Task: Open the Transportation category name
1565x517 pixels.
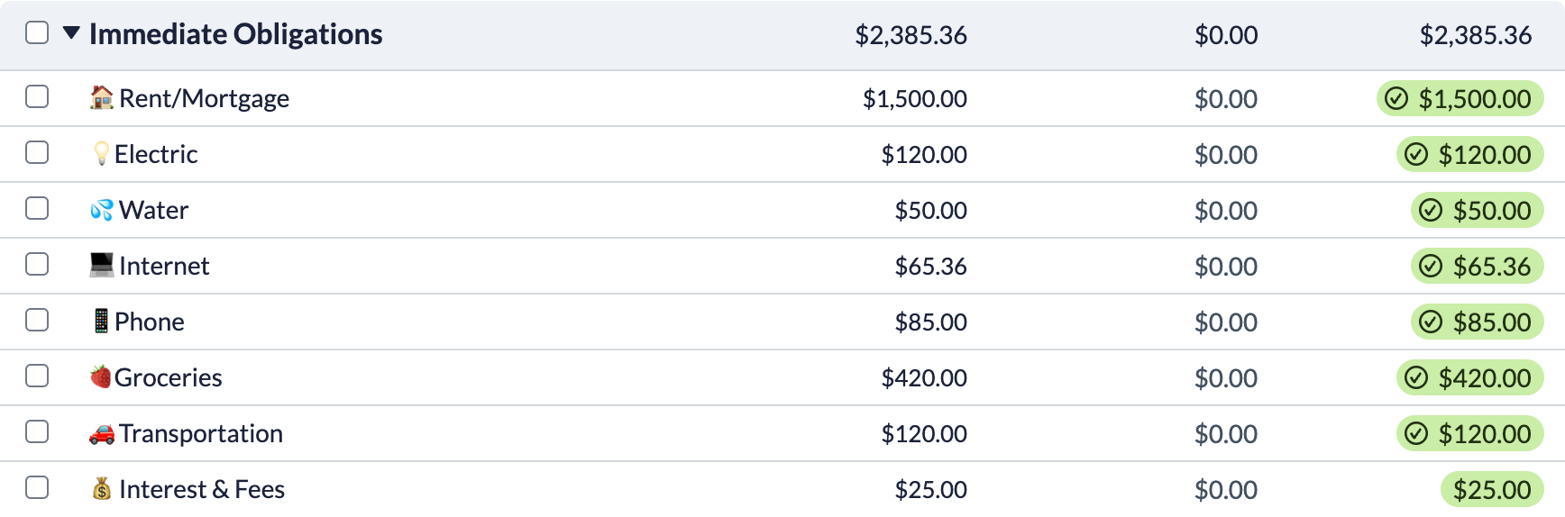Action: [x=201, y=433]
